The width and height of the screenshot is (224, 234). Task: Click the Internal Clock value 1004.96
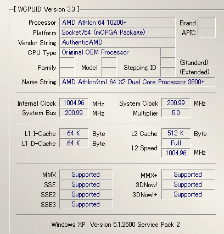[74, 103]
